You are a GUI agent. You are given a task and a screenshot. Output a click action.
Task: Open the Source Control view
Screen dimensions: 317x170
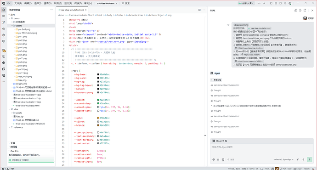pyautogui.click(x=4, y=23)
